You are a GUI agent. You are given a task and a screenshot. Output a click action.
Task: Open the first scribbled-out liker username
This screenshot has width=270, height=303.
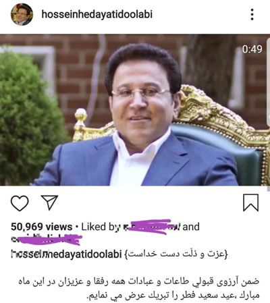[151, 227]
